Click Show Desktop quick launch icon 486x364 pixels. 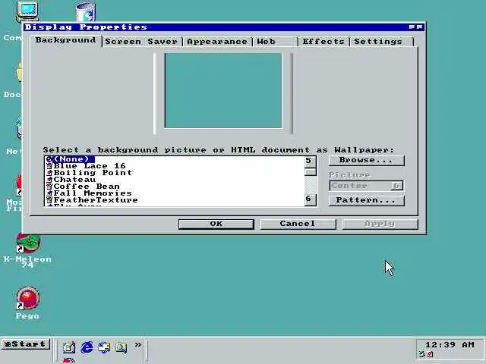click(x=69, y=347)
